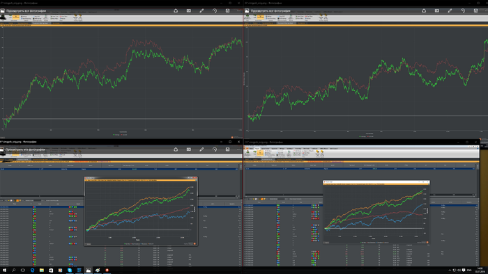The height and width of the screenshot is (274, 488).
Task: Maximize the top-left Photos window
Action: pyautogui.click(x=230, y=3)
